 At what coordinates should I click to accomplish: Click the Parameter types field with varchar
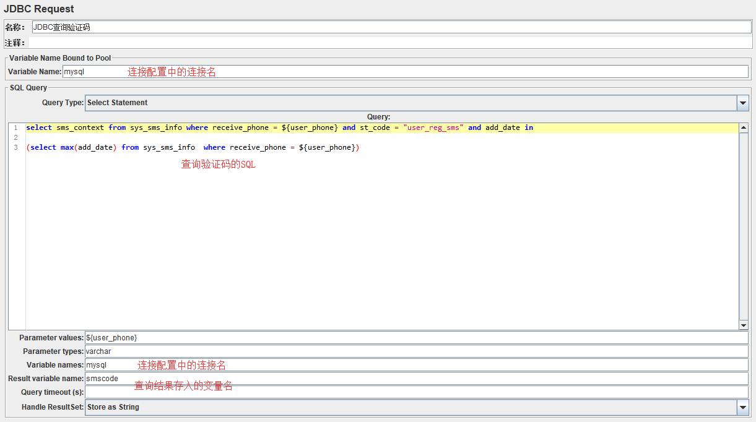[x=416, y=351]
